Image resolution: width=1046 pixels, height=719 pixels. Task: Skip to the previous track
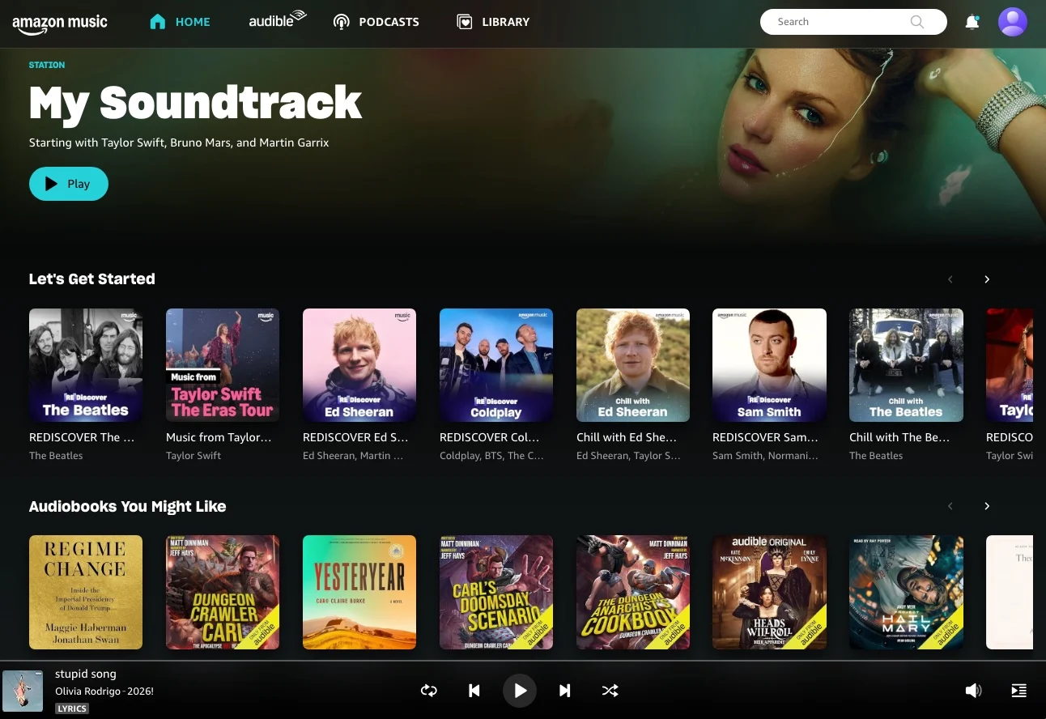(474, 691)
